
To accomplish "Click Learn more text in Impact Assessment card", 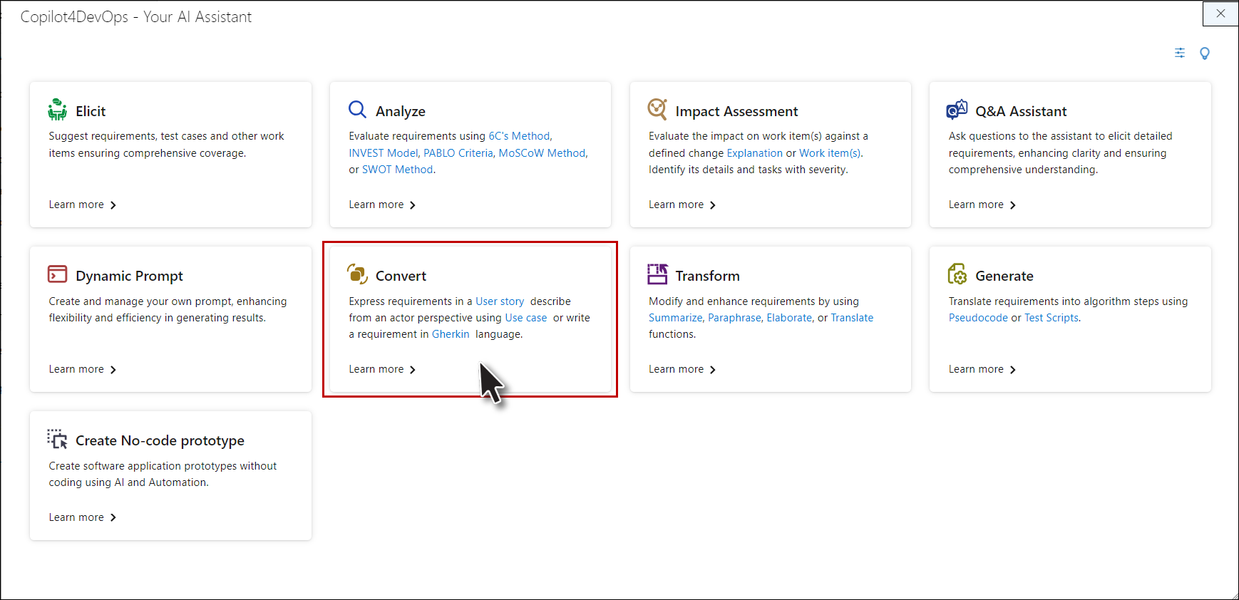I will [676, 205].
